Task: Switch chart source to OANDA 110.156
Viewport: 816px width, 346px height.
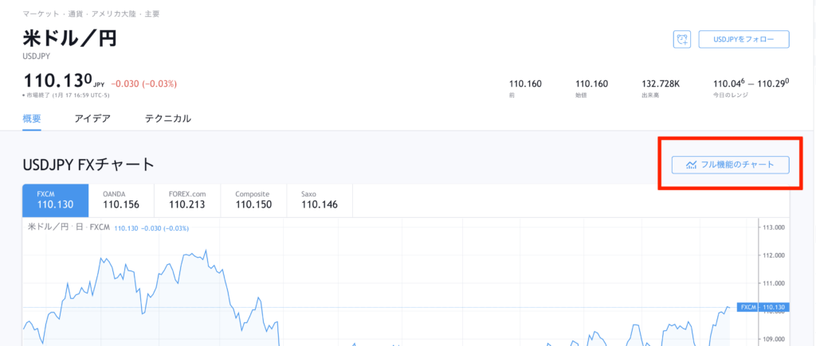Action: tap(121, 200)
